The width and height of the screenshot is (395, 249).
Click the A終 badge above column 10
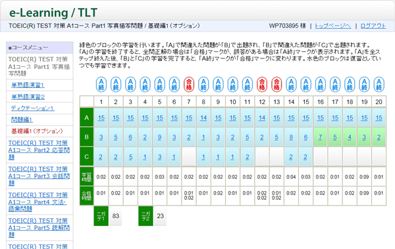pos(232,85)
